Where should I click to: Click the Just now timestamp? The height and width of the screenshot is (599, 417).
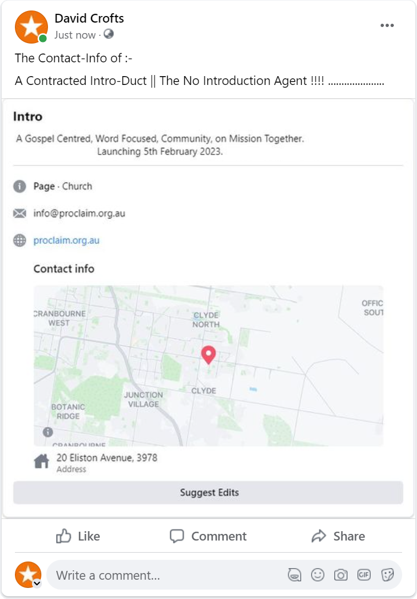(75, 35)
